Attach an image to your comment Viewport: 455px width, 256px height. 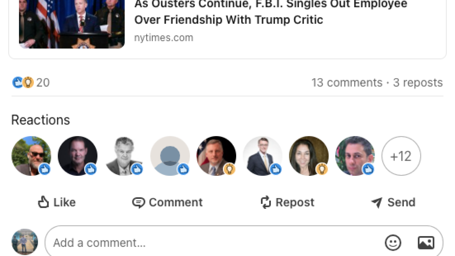426,243
